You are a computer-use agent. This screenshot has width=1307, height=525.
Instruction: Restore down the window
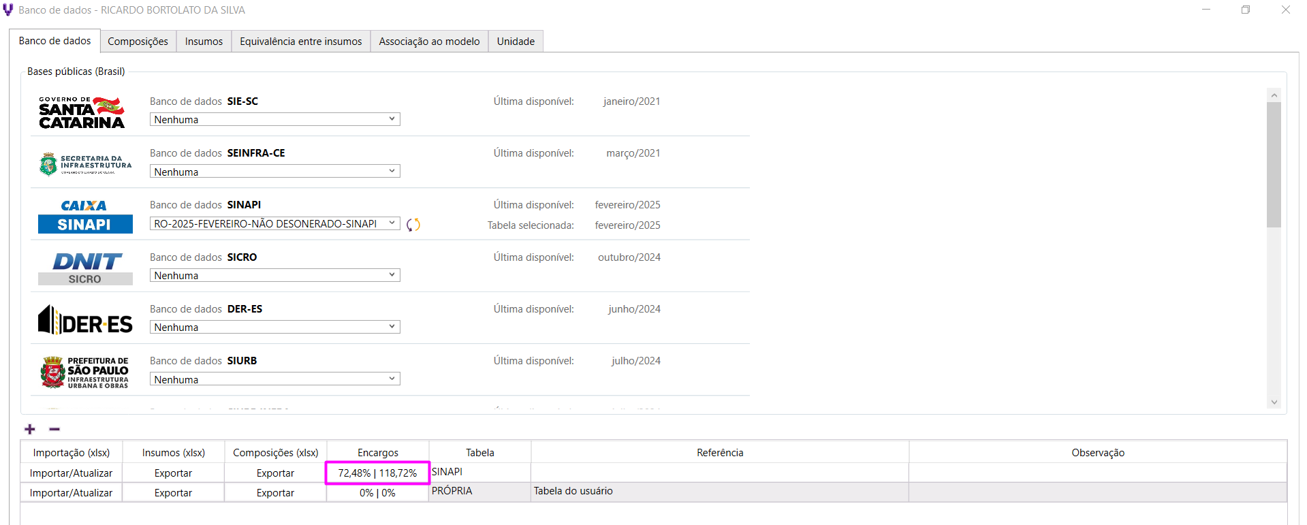(x=1246, y=10)
